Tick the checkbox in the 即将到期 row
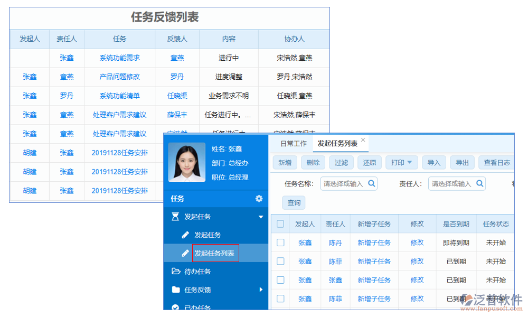Viewport: 528px width, 317px height. pos(280,243)
